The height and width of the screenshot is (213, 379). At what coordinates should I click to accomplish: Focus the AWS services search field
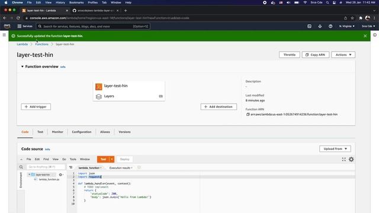93,26
